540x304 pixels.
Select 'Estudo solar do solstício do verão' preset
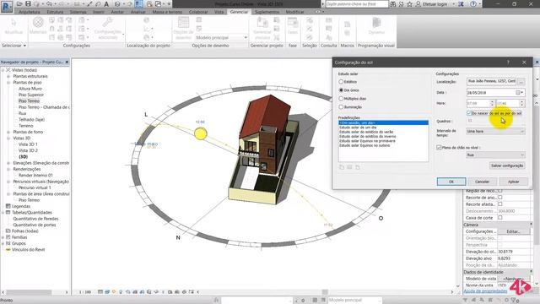[x=366, y=132]
